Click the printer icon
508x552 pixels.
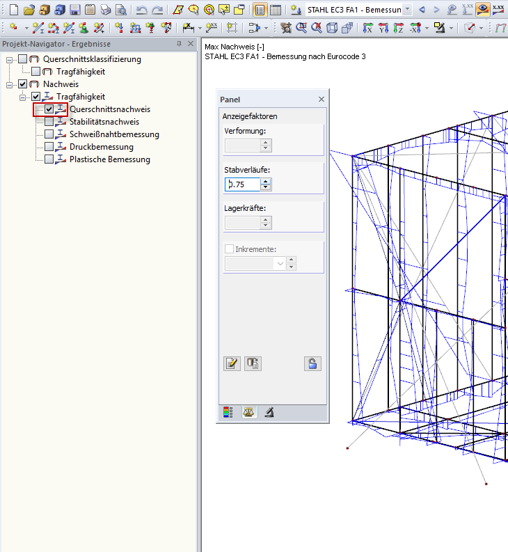(x=105, y=10)
